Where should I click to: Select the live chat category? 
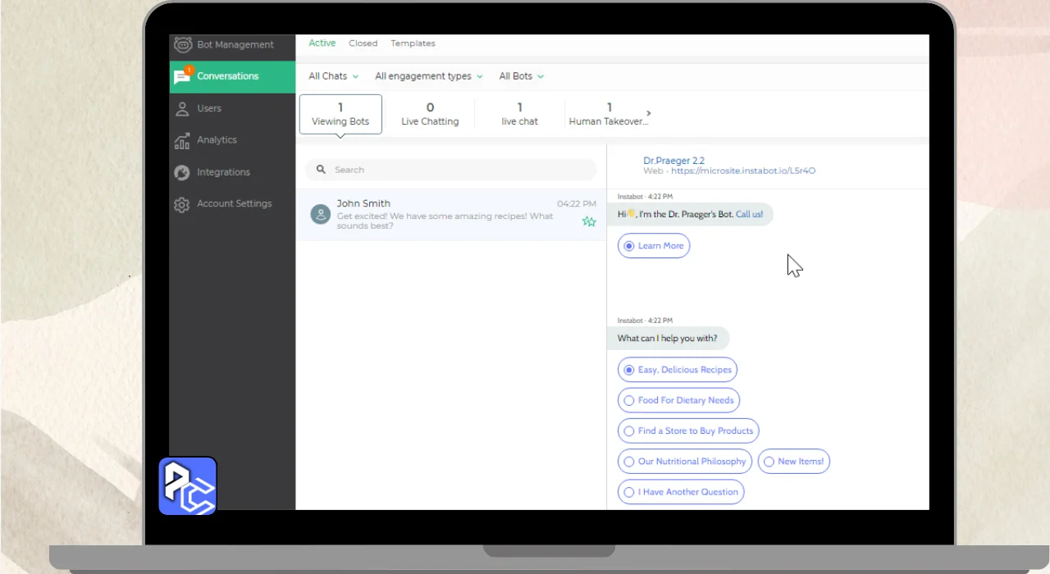520,114
